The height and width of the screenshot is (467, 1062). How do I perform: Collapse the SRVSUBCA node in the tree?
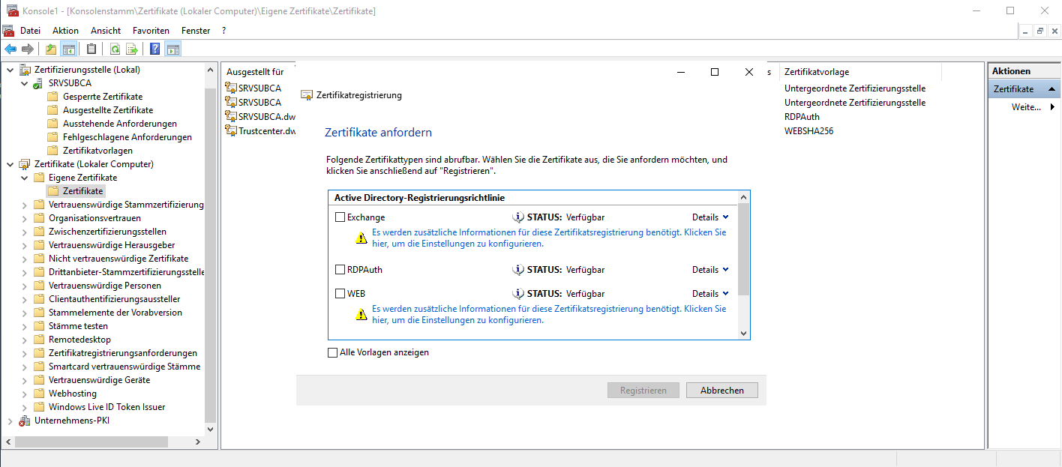pyautogui.click(x=24, y=83)
